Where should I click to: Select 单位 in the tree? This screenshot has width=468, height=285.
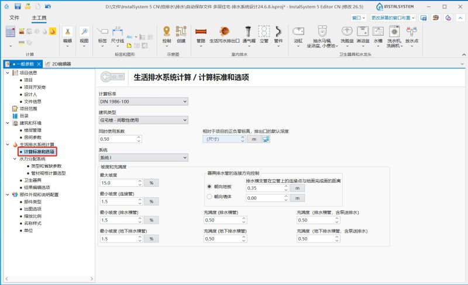click(28, 231)
